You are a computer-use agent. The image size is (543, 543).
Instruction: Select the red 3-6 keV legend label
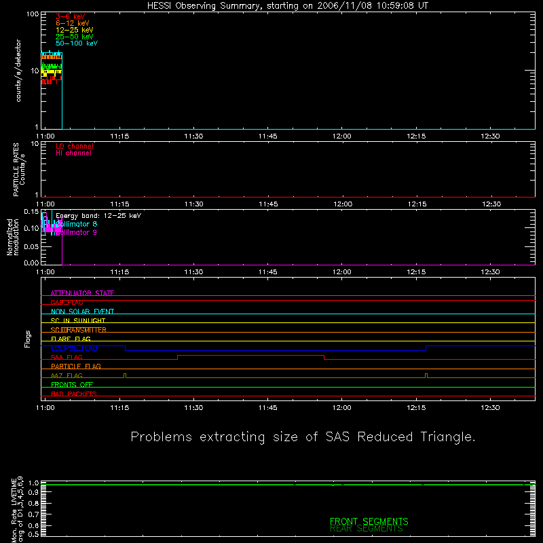tap(71, 16)
